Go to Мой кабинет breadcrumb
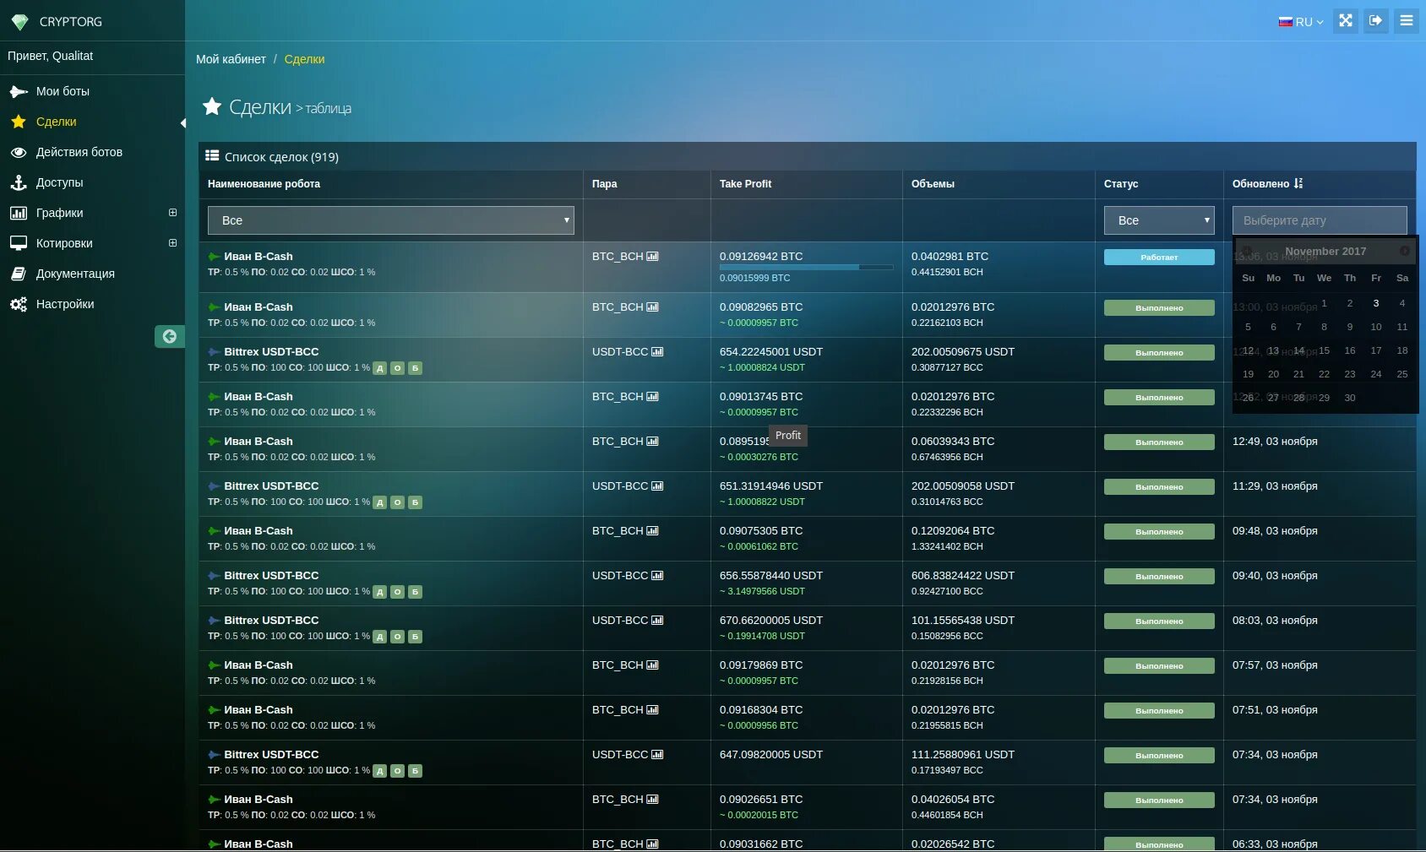Viewport: 1426px width, 852px height. pyautogui.click(x=231, y=59)
